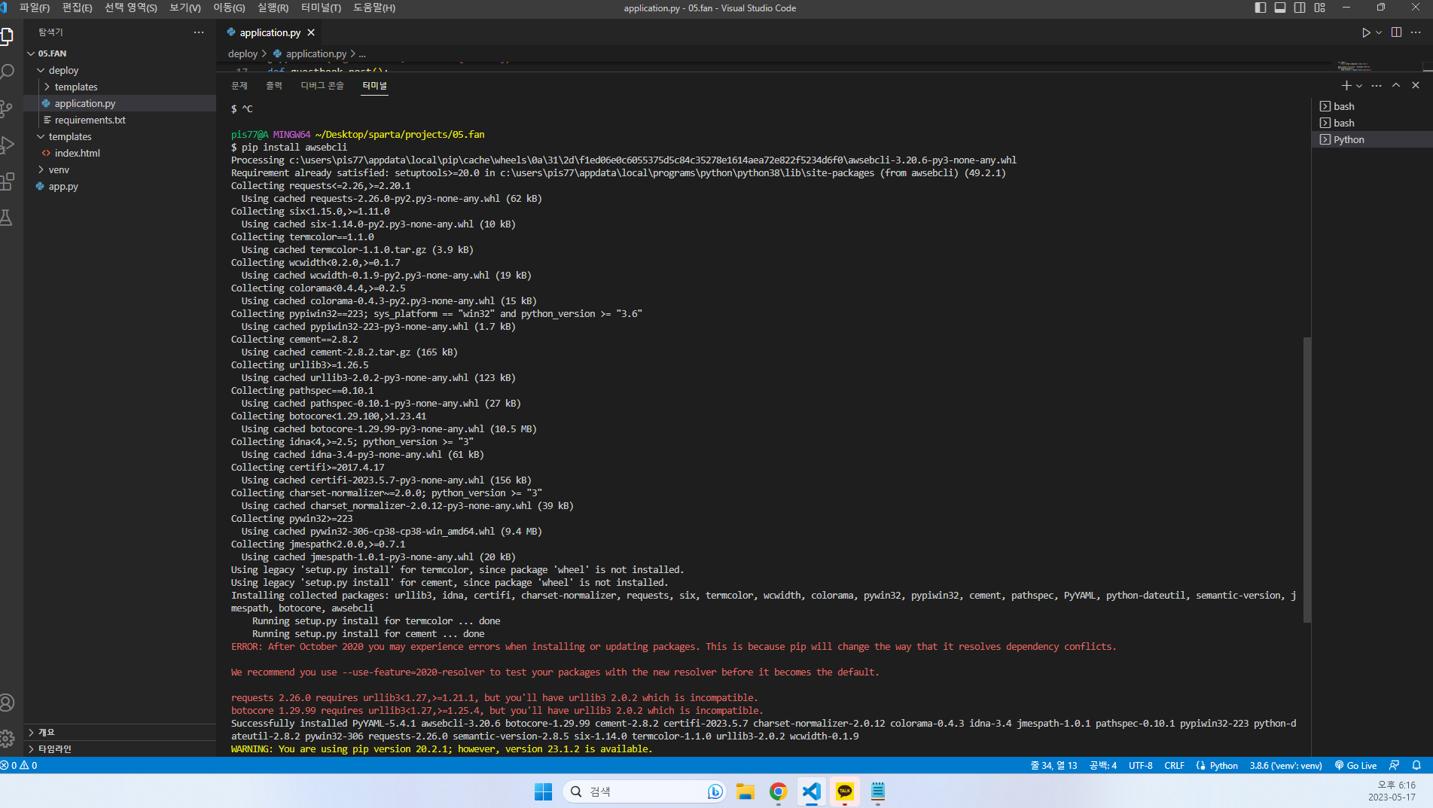This screenshot has width=1433, height=808.
Task: Open terminal panel more actions menu
Action: tap(1377, 86)
